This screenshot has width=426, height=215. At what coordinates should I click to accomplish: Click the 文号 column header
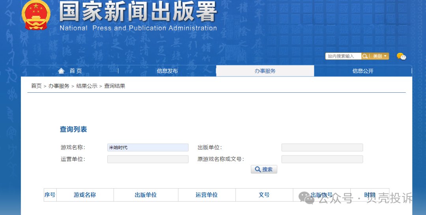point(264,195)
